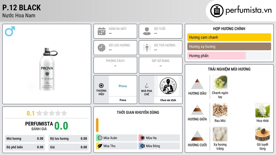Open the Hoa nhài note image
Image resolution: width=276 pixels, height=155 pixels.
coord(263,110)
